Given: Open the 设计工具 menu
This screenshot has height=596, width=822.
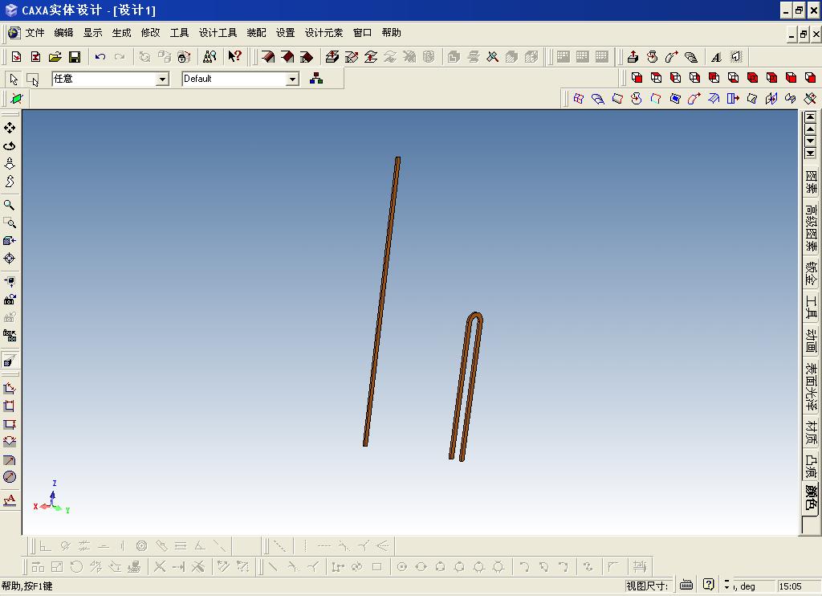Looking at the screenshot, I should [x=218, y=32].
